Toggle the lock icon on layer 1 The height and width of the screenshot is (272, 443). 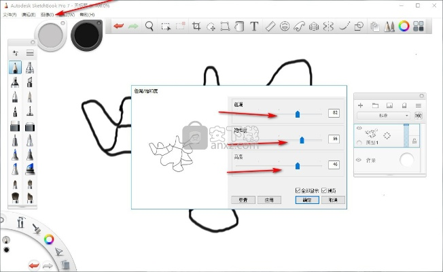click(x=414, y=141)
